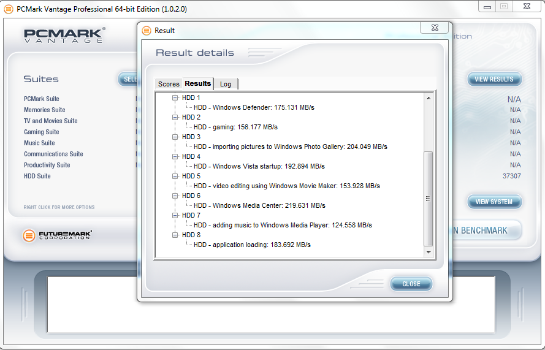Select TV and Movies Suite entry
This screenshot has width=545, height=350.
click(51, 121)
